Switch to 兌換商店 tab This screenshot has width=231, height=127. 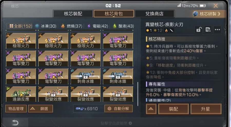click(x=155, y=14)
